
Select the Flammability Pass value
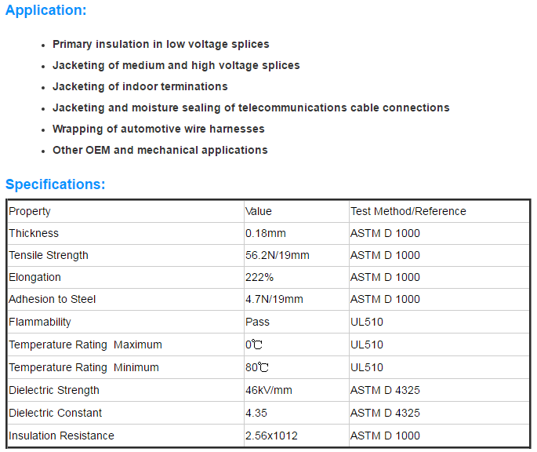point(258,322)
